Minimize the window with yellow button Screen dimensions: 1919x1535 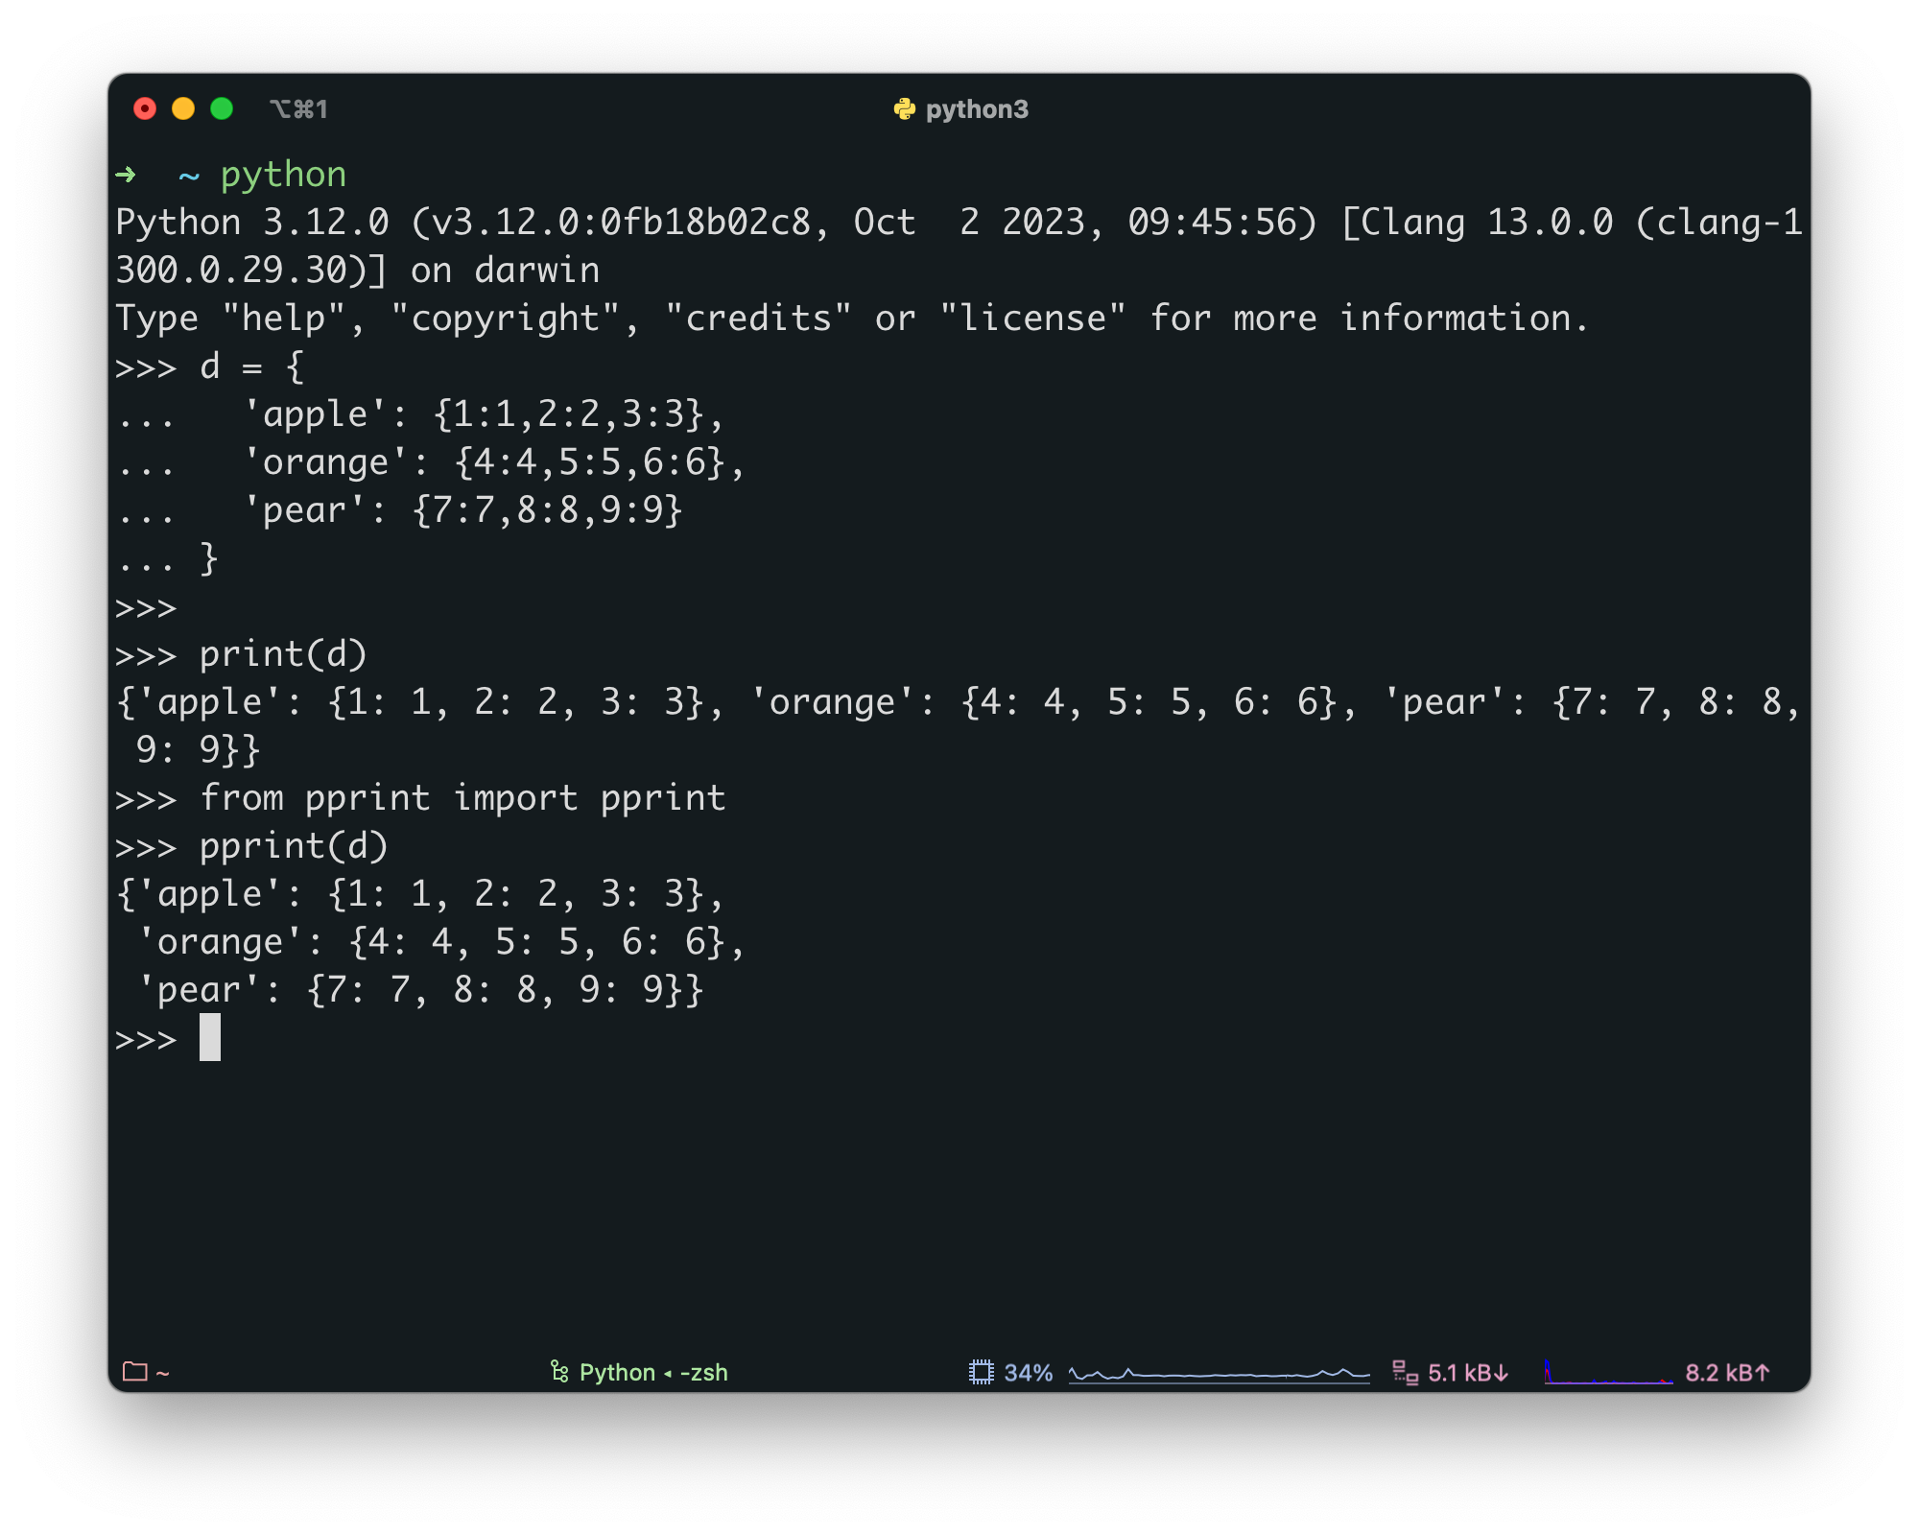coord(183,109)
